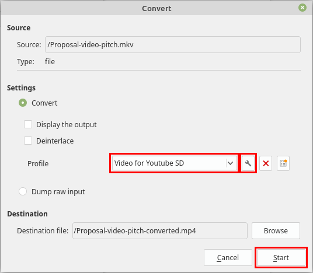Edit selected profile with wrench icon
Screen dimensions: 313x273
pyautogui.click(x=248, y=163)
